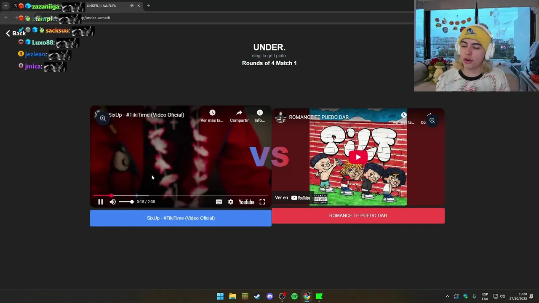539x303 pixels.
Task: Click the browser back navigation arrow
Action: point(6,18)
